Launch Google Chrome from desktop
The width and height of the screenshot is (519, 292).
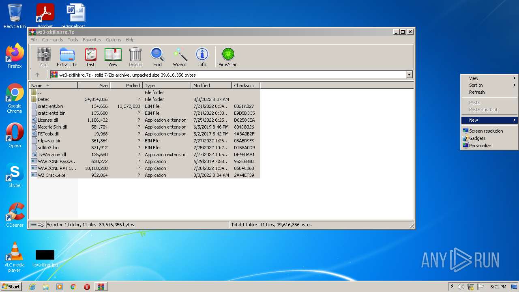[x=15, y=98]
